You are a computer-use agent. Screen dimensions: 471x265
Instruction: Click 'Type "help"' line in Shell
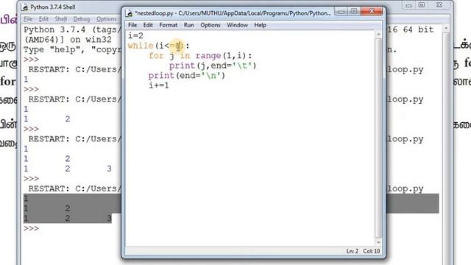tap(72, 49)
